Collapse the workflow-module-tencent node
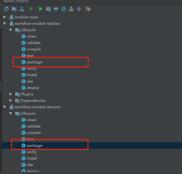 [5, 107]
